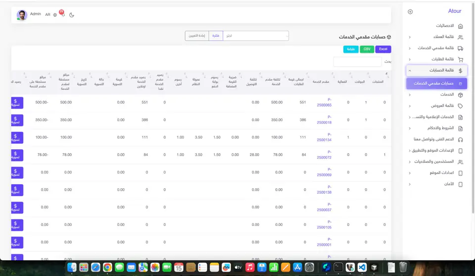Click the طباعة print button
The width and height of the screenshot is (475, 276).
click(x=351, y=49)
